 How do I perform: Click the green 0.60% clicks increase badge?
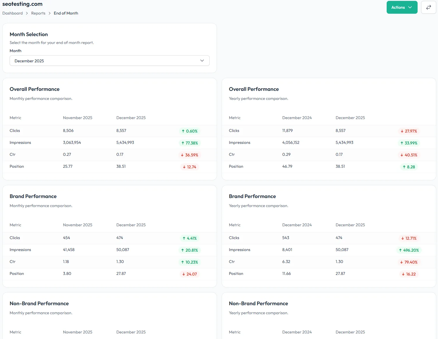tap(190, 131)
